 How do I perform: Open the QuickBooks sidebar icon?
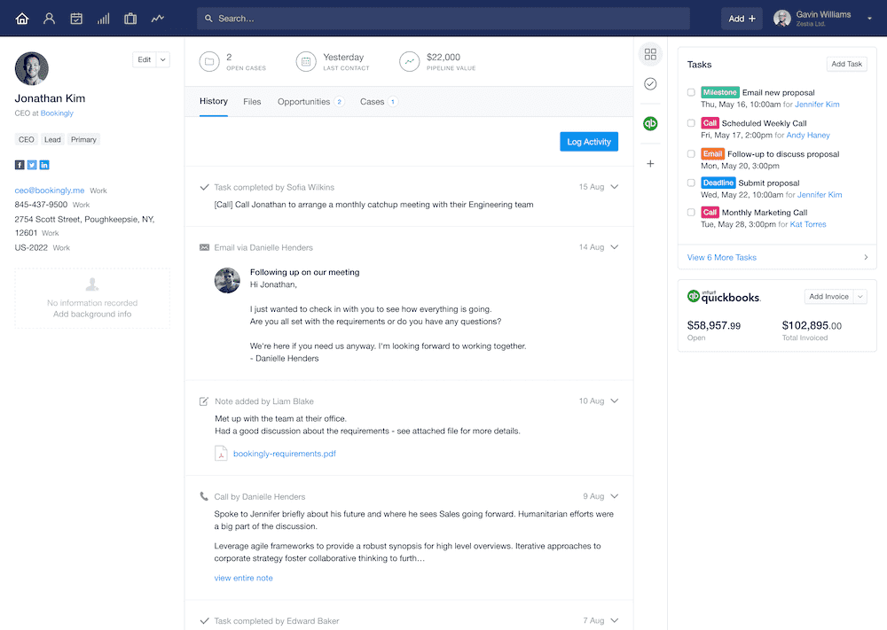(x=650, y=123)
